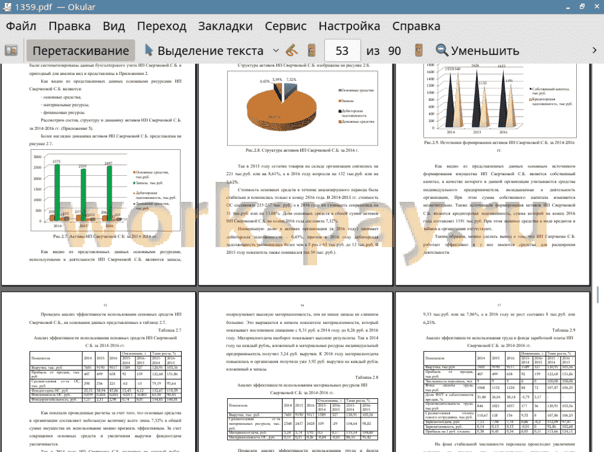Click the cone chart Рис.2.9
Image resolution: width=604 pixels, height=452 pixels.
point(500,100)
